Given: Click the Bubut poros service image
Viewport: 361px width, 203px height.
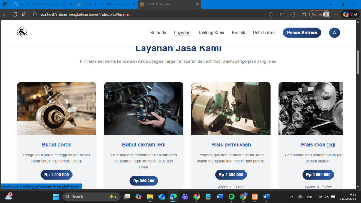Looking at the screenshot, I should coord(56,108).
